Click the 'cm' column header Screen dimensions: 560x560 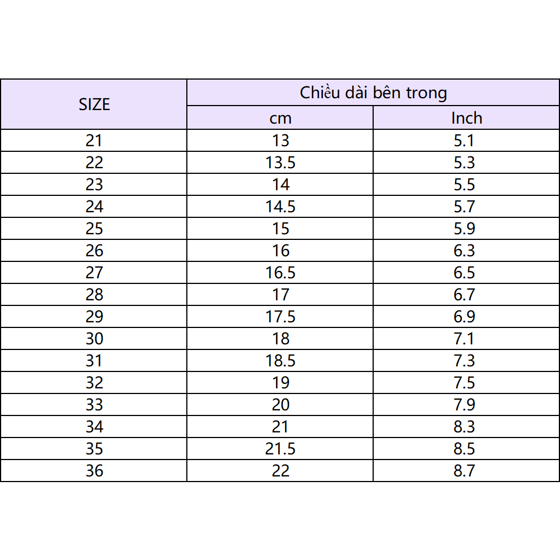click(x=280, y=118)
